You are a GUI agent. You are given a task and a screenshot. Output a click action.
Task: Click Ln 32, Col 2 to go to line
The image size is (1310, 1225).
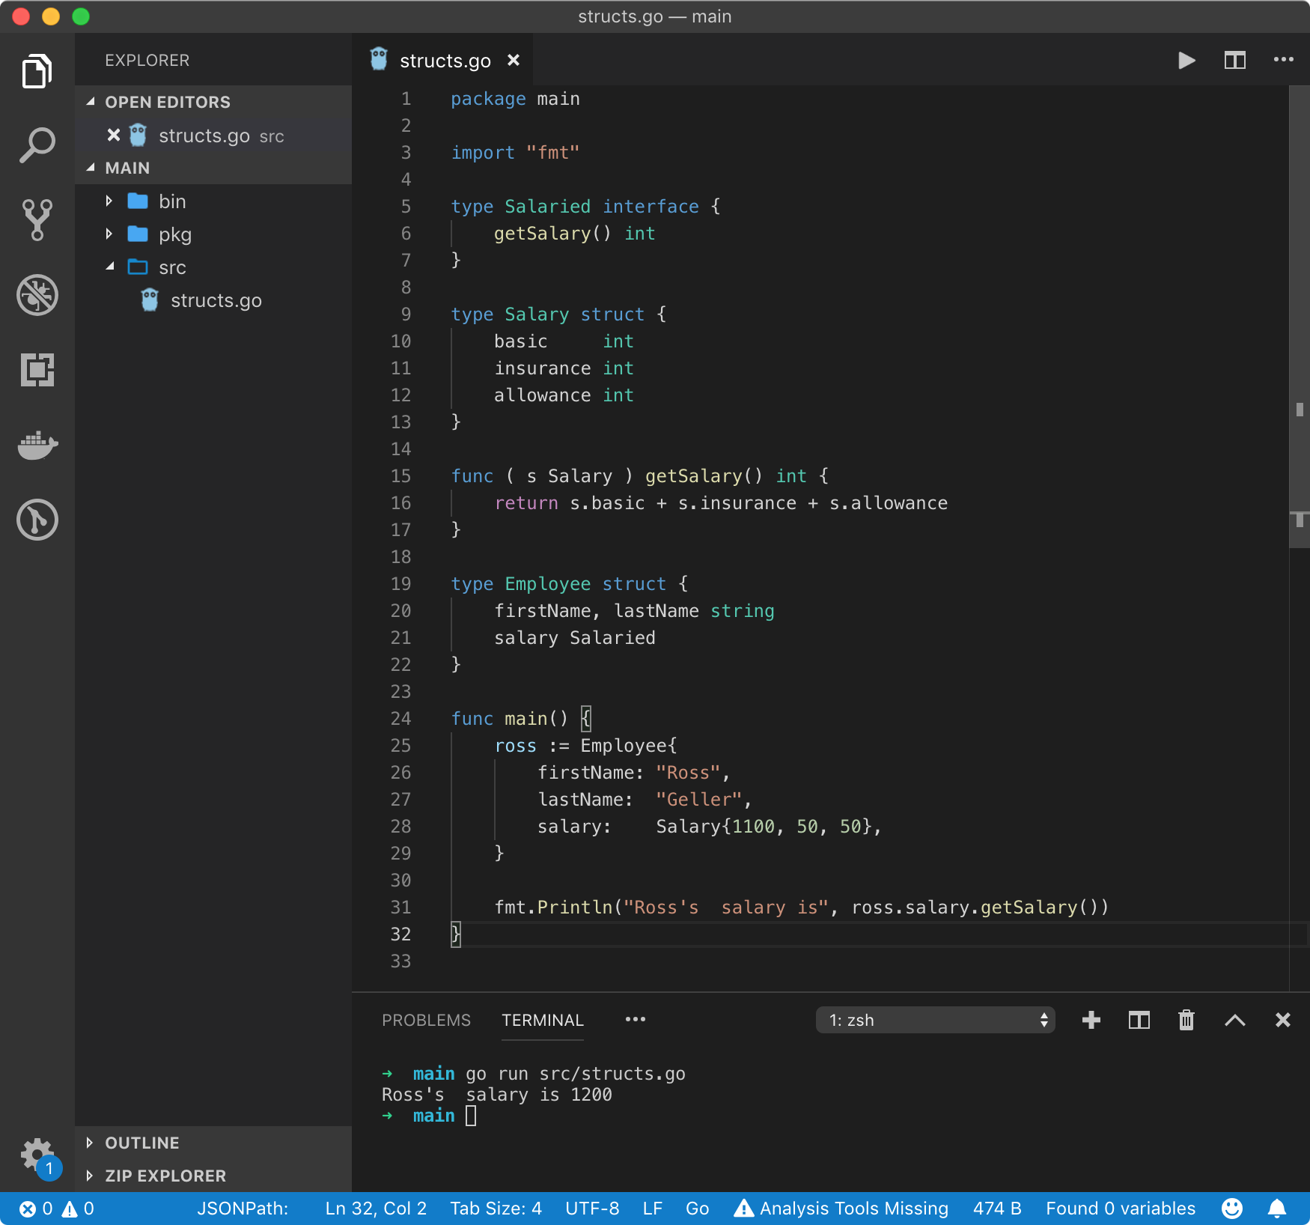pos(374,1208)
